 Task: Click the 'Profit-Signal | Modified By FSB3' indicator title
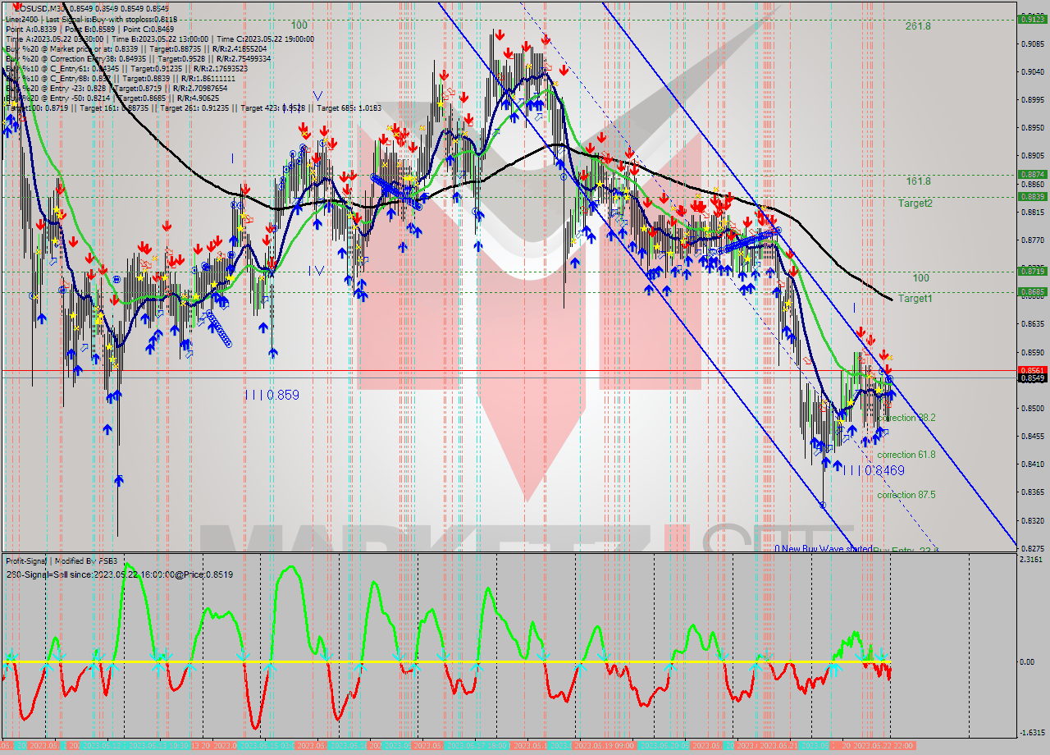[x=62, y=561]
